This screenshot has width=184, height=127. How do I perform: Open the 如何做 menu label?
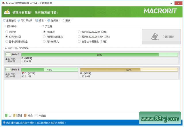point(55,20)
